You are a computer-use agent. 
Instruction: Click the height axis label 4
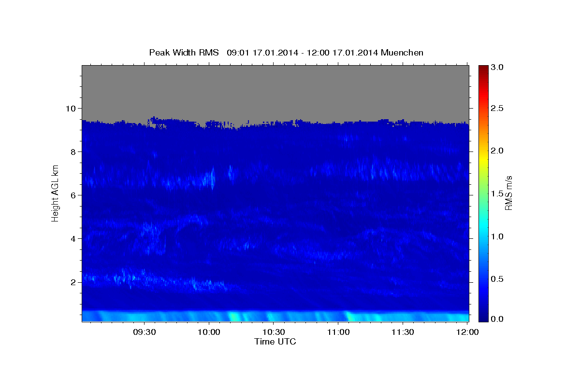[74, 238]
